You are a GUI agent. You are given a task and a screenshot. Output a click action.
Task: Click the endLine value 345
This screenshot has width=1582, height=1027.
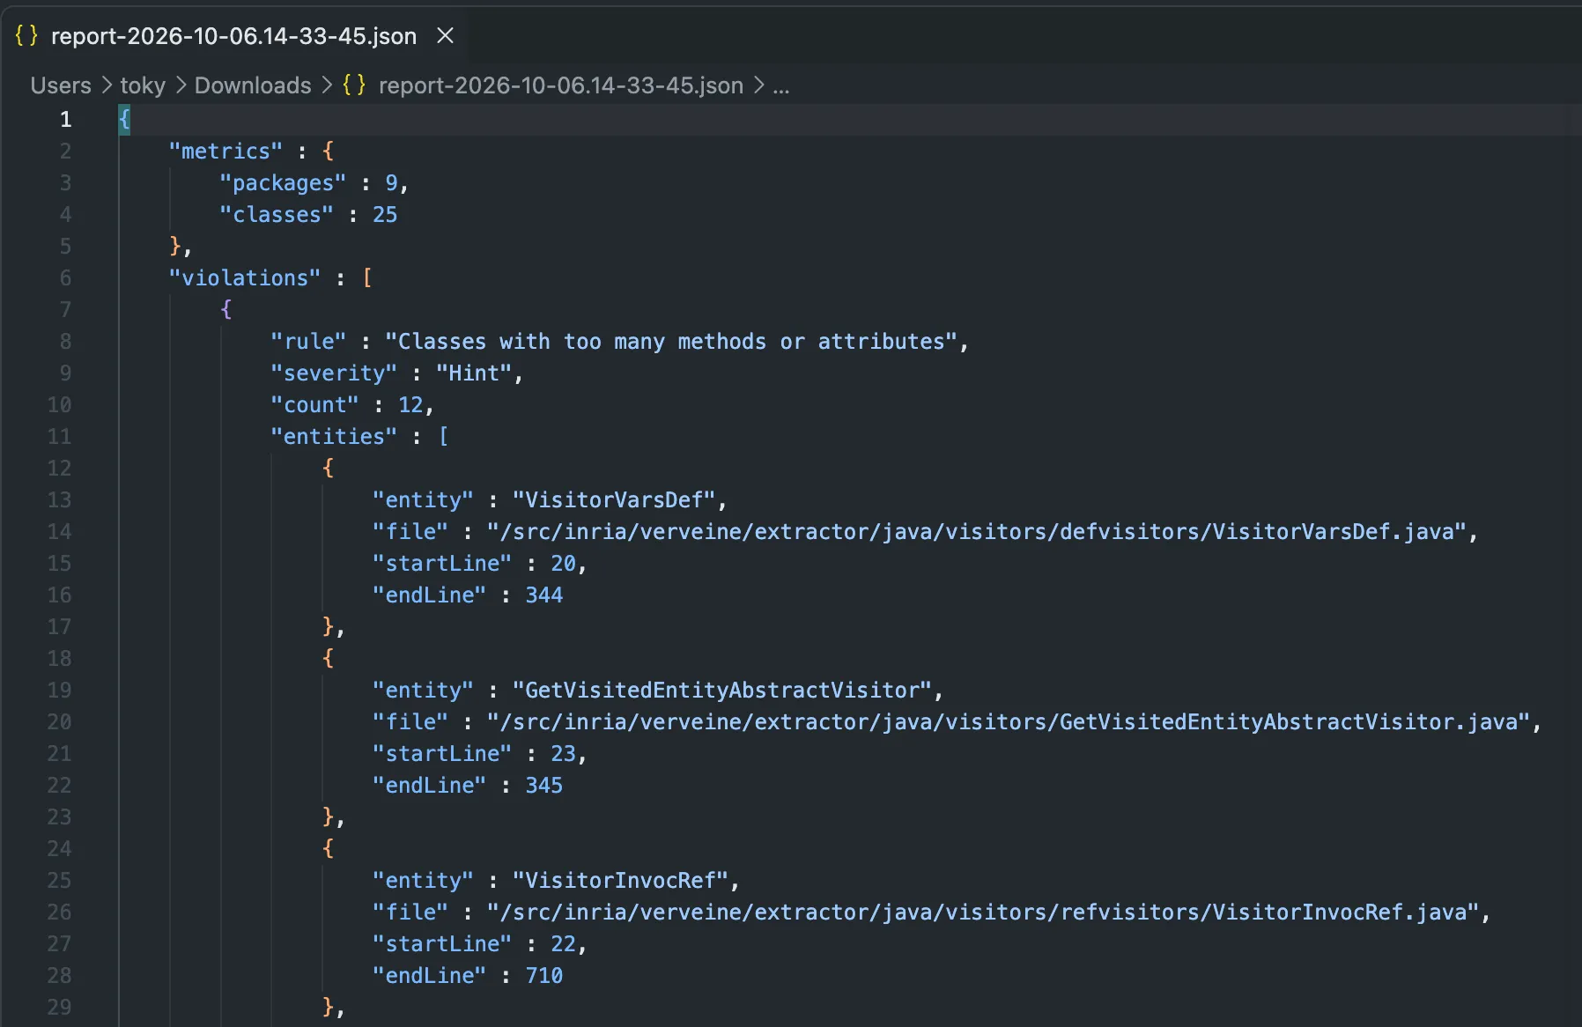pos(544,785)
